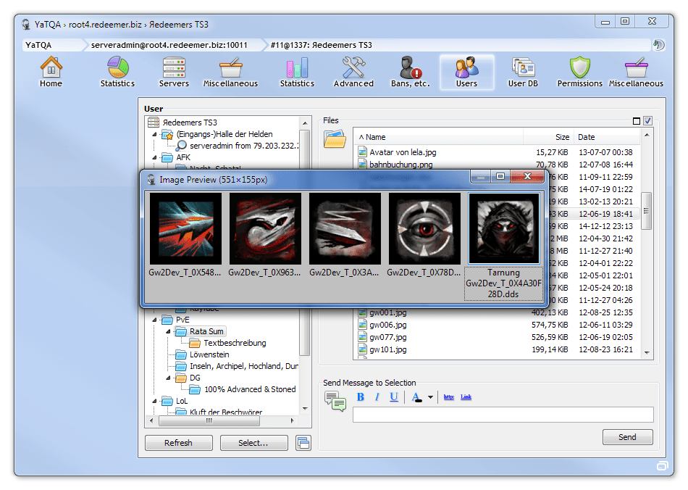Open the text color dropdown arrow
The width and height of the screenshot is (688, 490).
coord(430,397)
